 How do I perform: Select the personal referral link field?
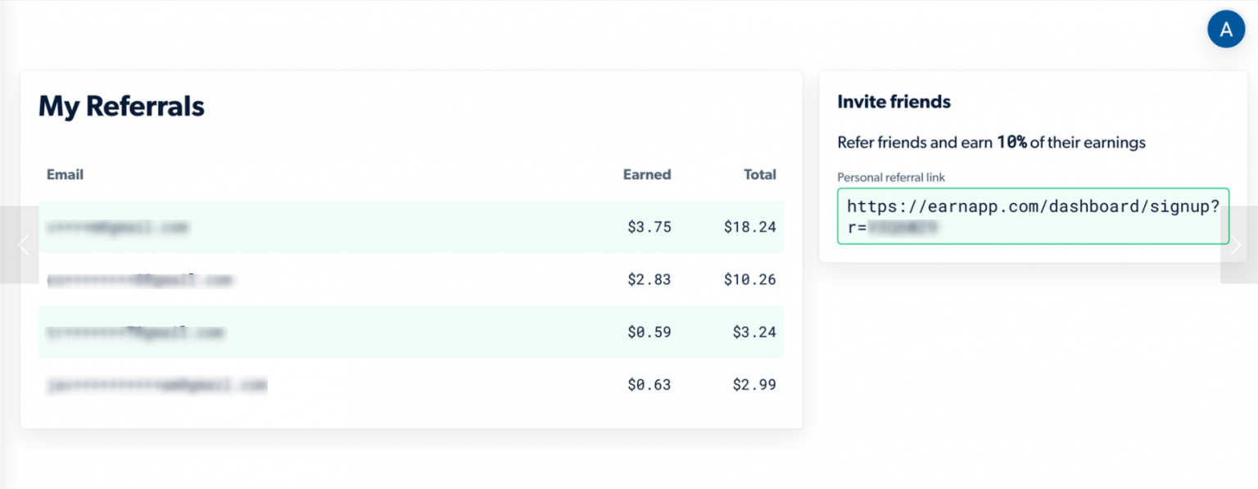(1032, 216)
